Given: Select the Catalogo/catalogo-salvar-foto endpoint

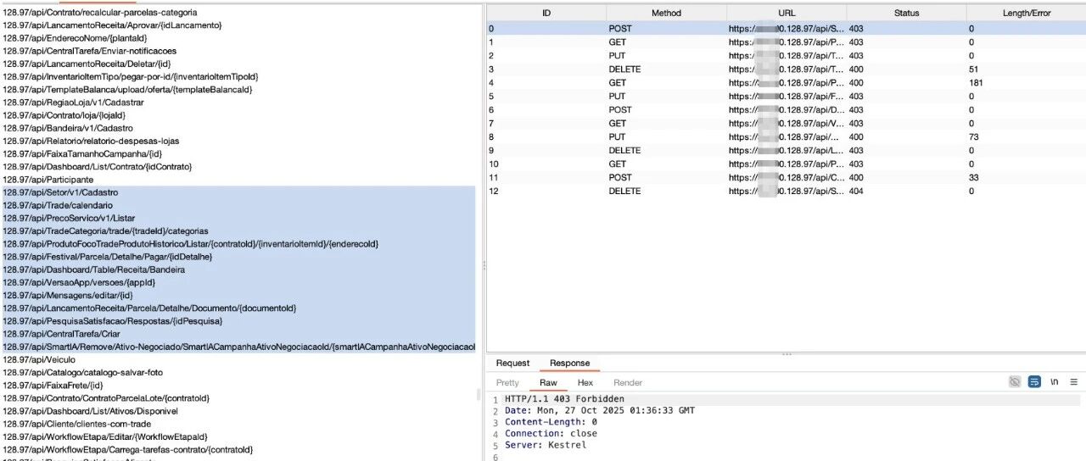Looking at the screenshot, I should [x=83, y=372].
